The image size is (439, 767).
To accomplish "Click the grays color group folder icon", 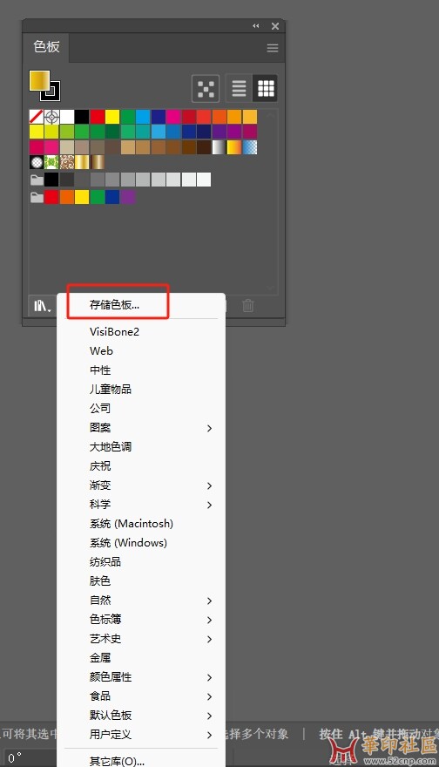I will 37,180.
